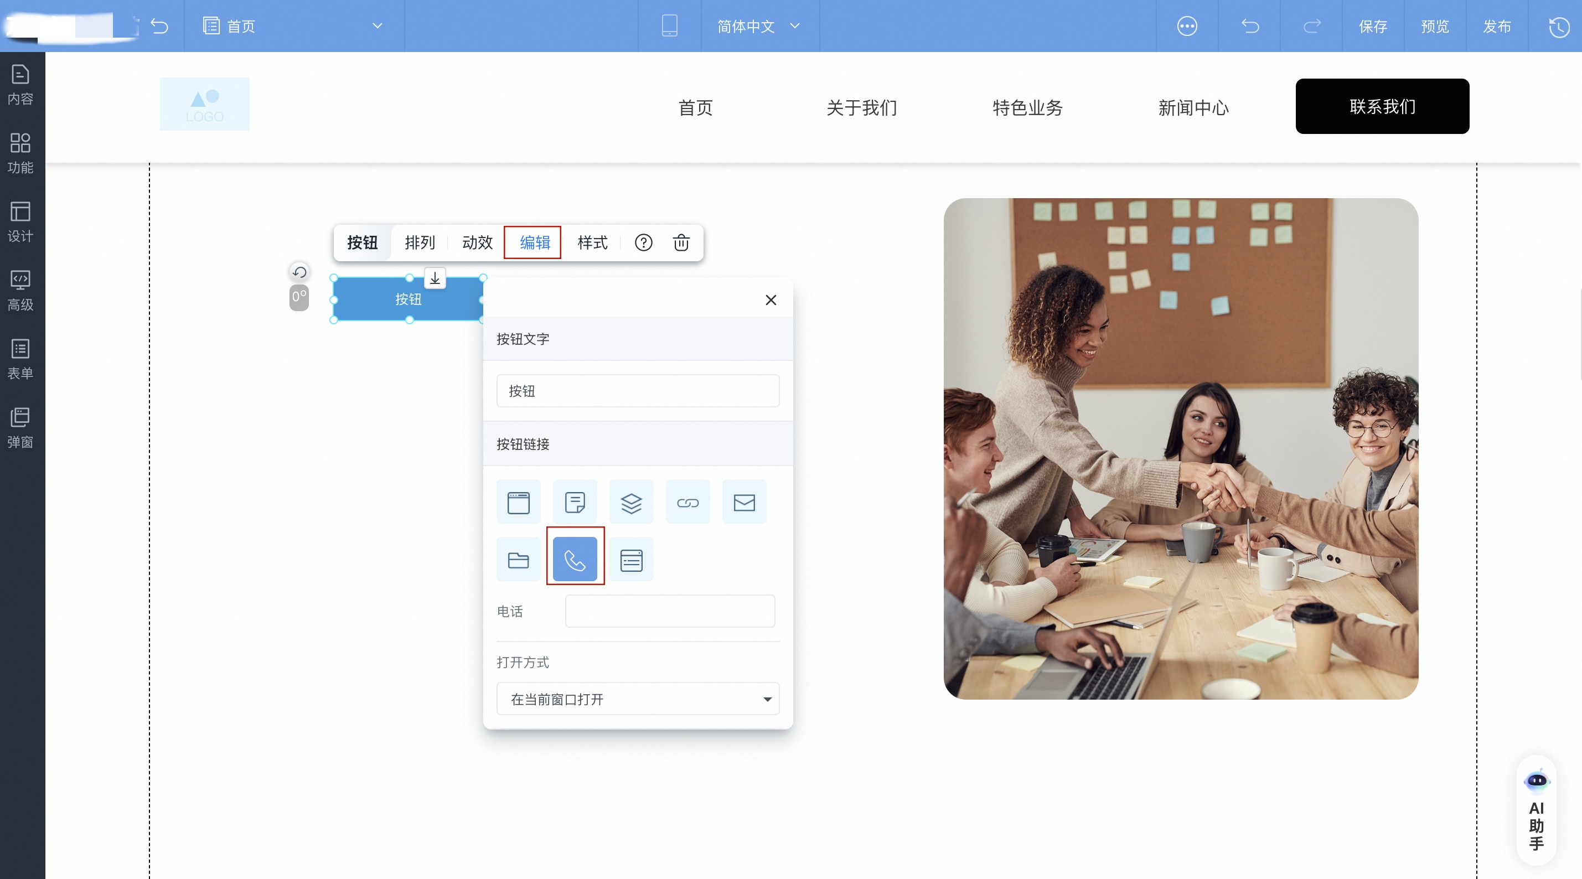The width and height of the screenshot is (1582, 879).
Task: Open help question mark icon
Action: pyautogui.click(x=643, y=242)
